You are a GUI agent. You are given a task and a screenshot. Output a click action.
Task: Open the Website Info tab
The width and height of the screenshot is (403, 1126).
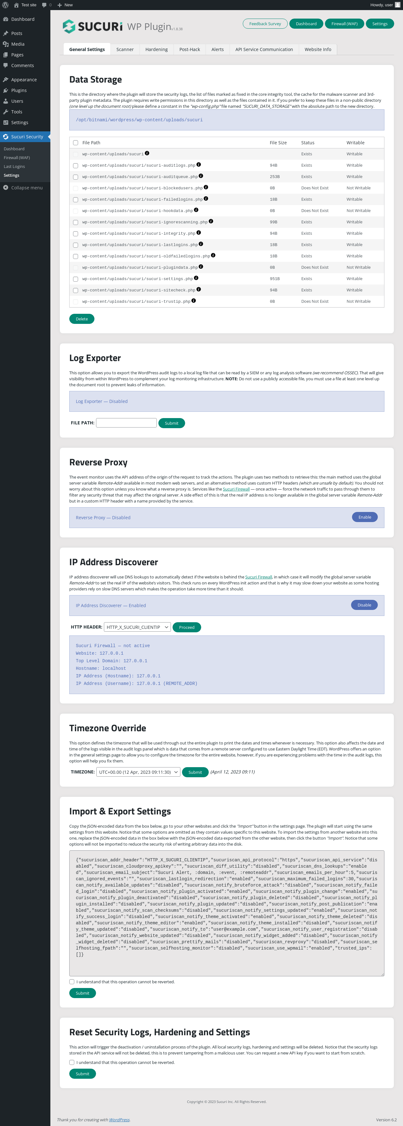[x=318, y=49]
